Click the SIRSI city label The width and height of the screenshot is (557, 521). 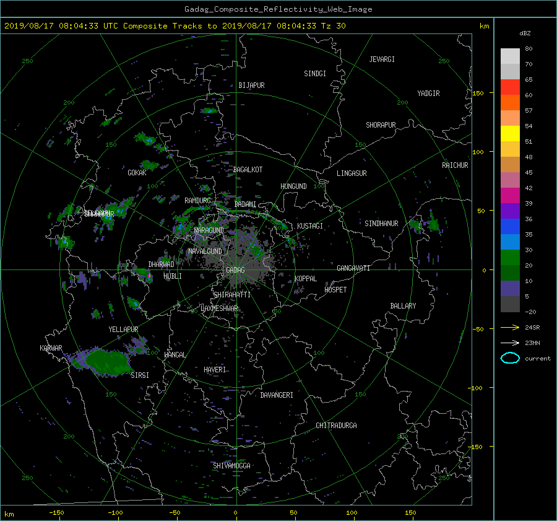pyautogui.click(x=140, y=375)
